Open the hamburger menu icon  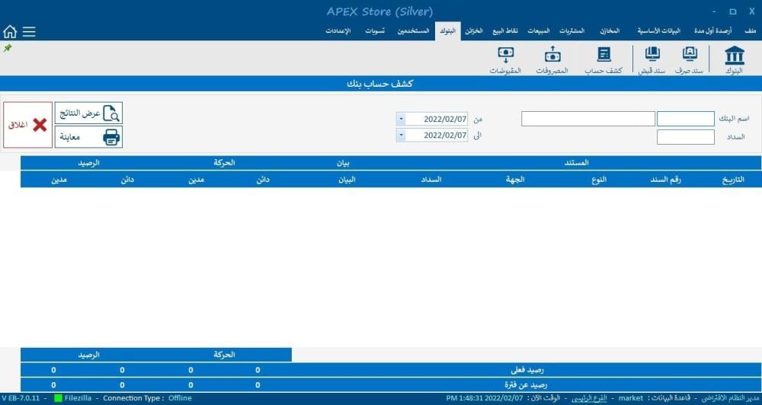[x=29, y=31]
